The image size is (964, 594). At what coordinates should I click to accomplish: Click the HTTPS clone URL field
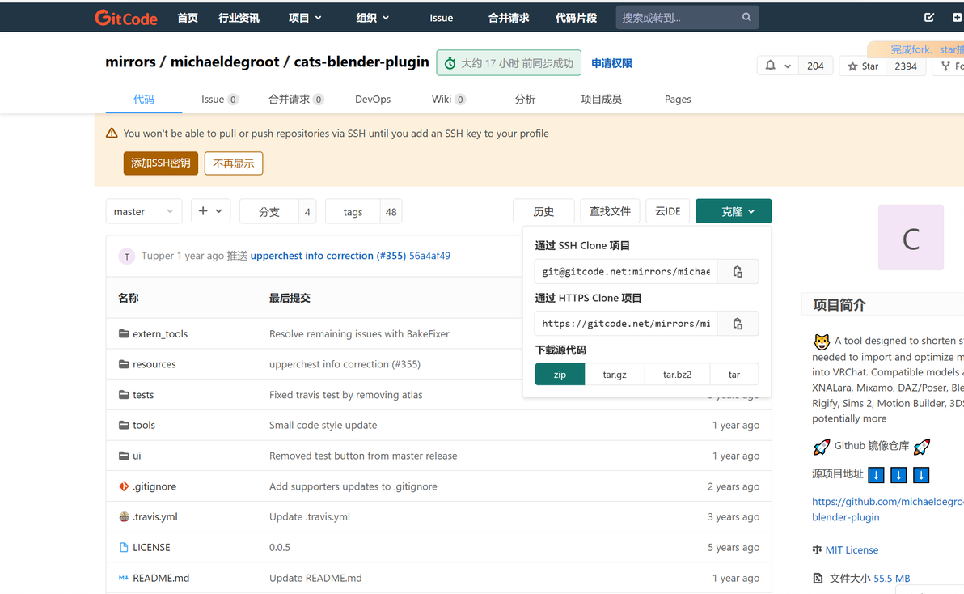(x=626, y=324)
